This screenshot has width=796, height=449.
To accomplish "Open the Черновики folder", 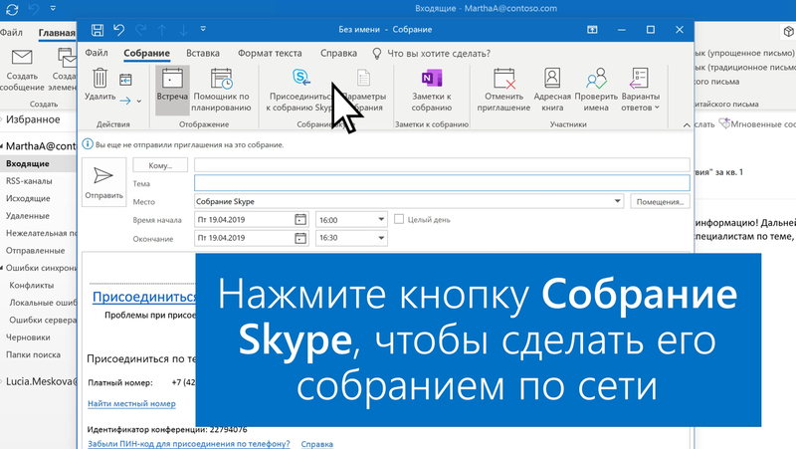I will [x=28, y=337].
